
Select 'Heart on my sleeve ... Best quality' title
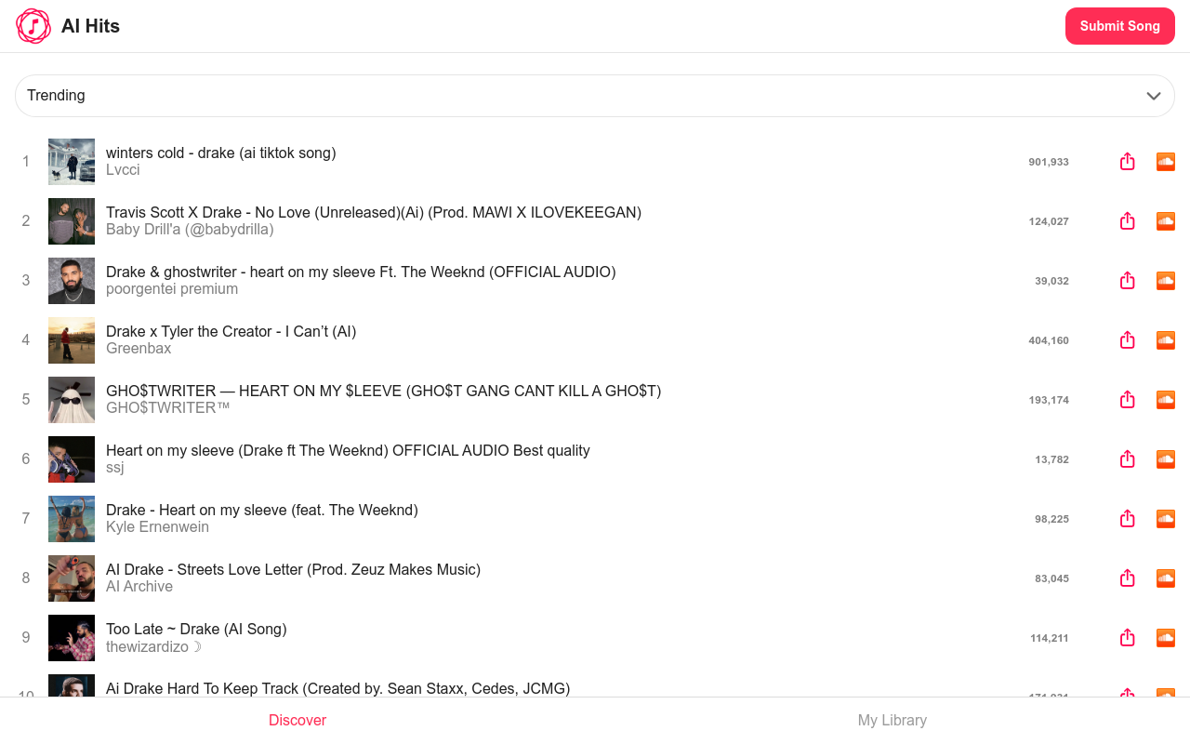point(348,450)
